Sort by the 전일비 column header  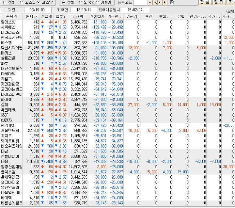point(46,17)
